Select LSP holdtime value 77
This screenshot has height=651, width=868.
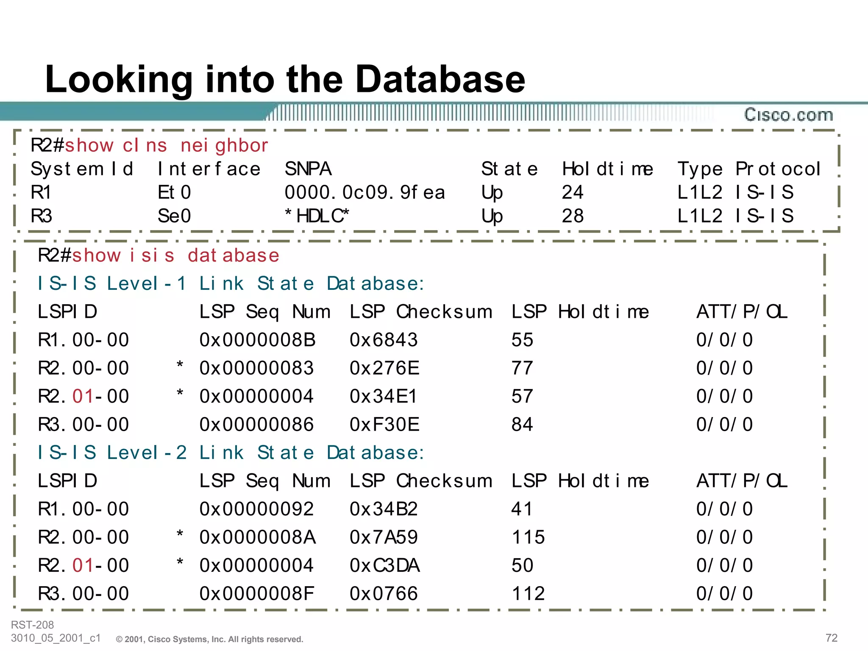[x=522, y=368]
